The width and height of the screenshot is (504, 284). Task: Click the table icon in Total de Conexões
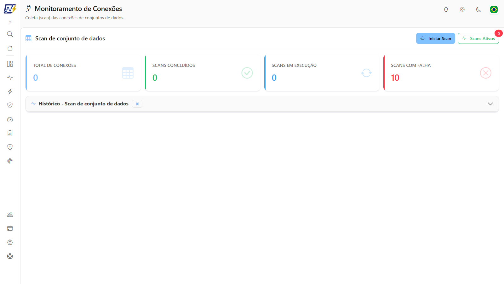click(x=128, y=73)
